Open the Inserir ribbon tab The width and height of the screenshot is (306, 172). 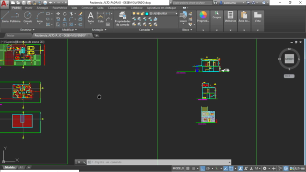[29, 8]
